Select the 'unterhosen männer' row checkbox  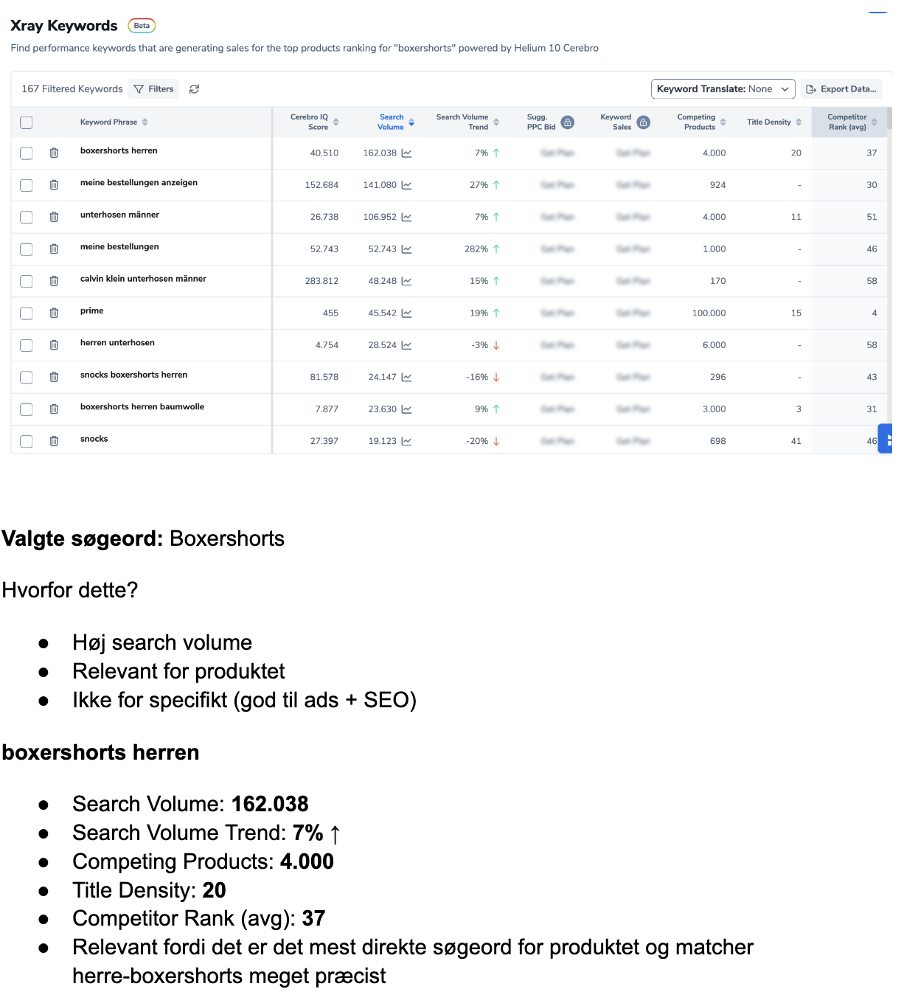pyautogui.click(x=27, y=218)
